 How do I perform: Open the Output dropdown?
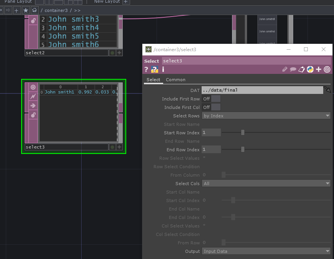pos(266,251)
